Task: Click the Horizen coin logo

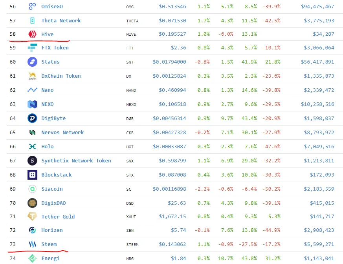Action: [x=32, y=230]
